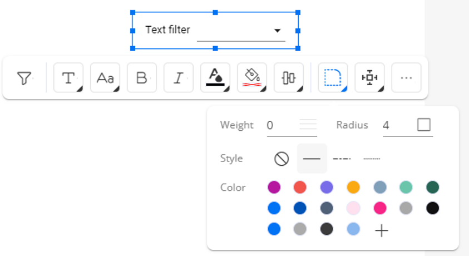The width and height of the screenshot is (469, 256).
Task: Open the more options ellipsis menu
Action: (x=407, y=78)
